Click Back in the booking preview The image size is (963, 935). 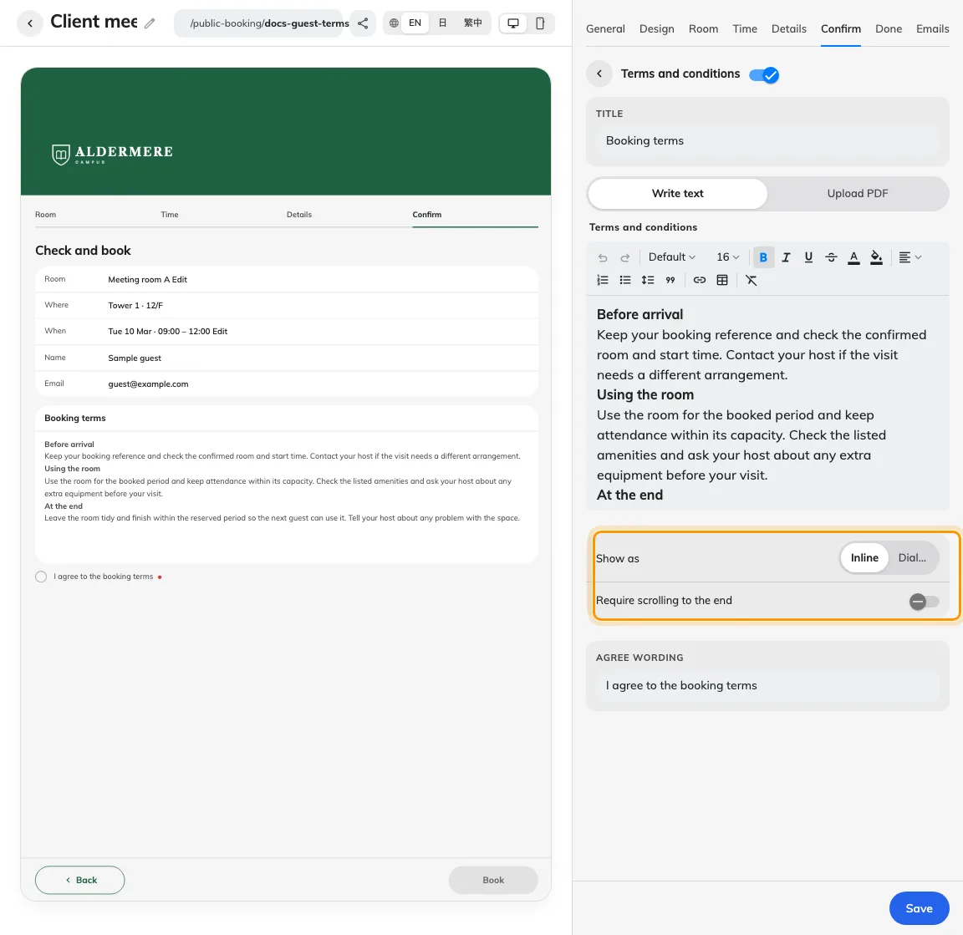pyautogui.click(x=80, y=881)
